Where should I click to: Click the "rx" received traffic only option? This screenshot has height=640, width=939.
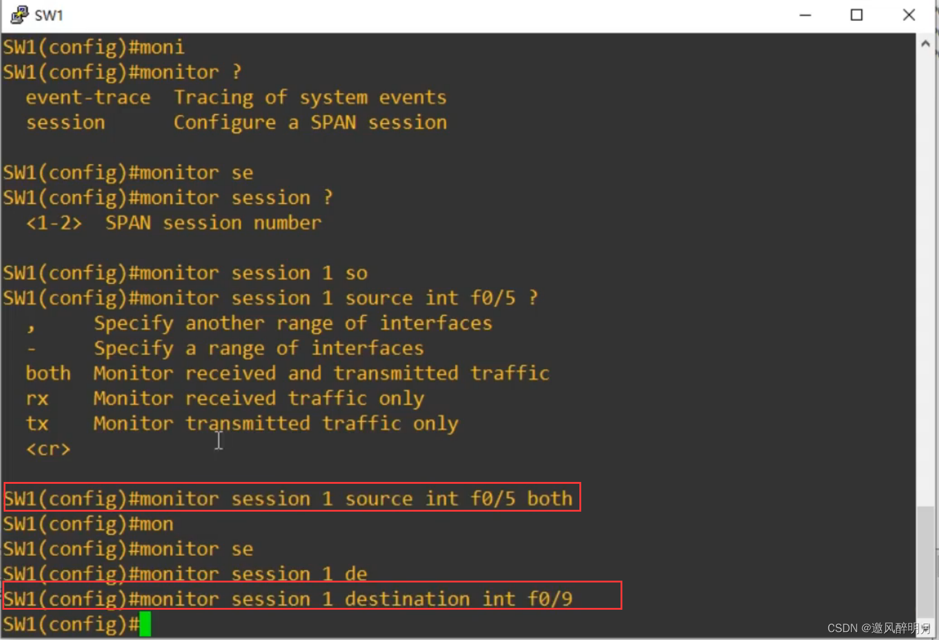tap(38, 398)
